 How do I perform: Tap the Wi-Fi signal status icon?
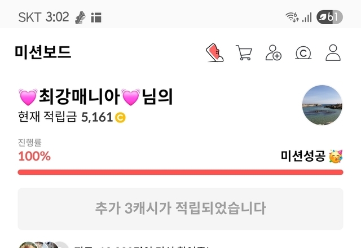[292, 17]
